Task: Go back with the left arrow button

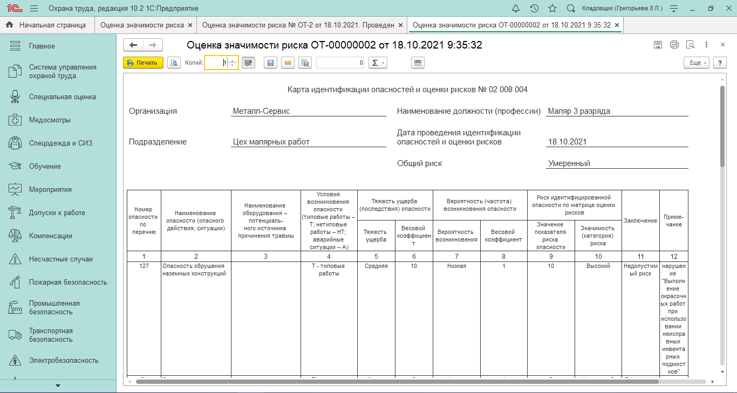Action: [133, 45]
